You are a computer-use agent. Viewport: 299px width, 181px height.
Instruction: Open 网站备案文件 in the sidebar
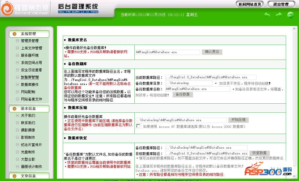(x=31, y=99)
